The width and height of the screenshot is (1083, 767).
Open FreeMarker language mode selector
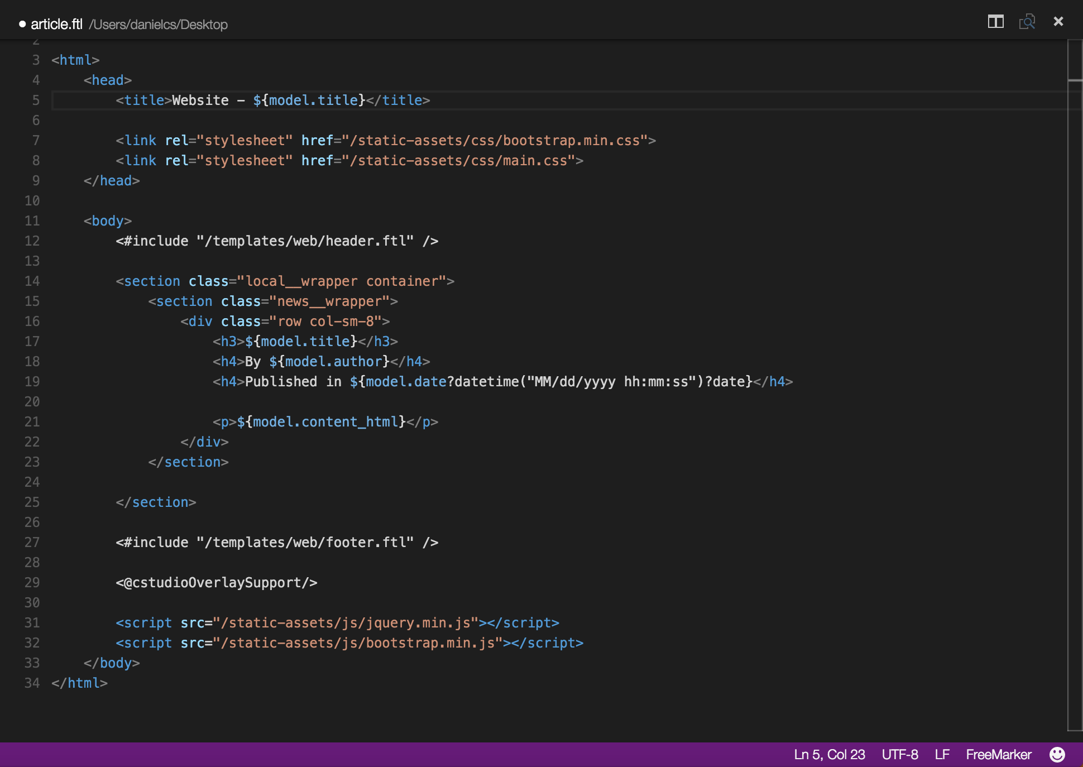tap(998, 754)
